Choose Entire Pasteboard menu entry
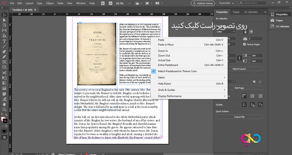Screen dimensions: 292x155 (189, 65)
